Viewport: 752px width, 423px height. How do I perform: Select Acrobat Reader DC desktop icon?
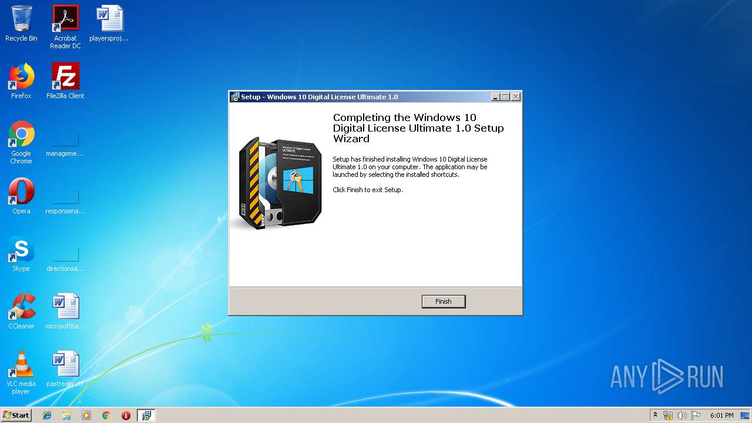pyautogui.click(x=65, y=27)
